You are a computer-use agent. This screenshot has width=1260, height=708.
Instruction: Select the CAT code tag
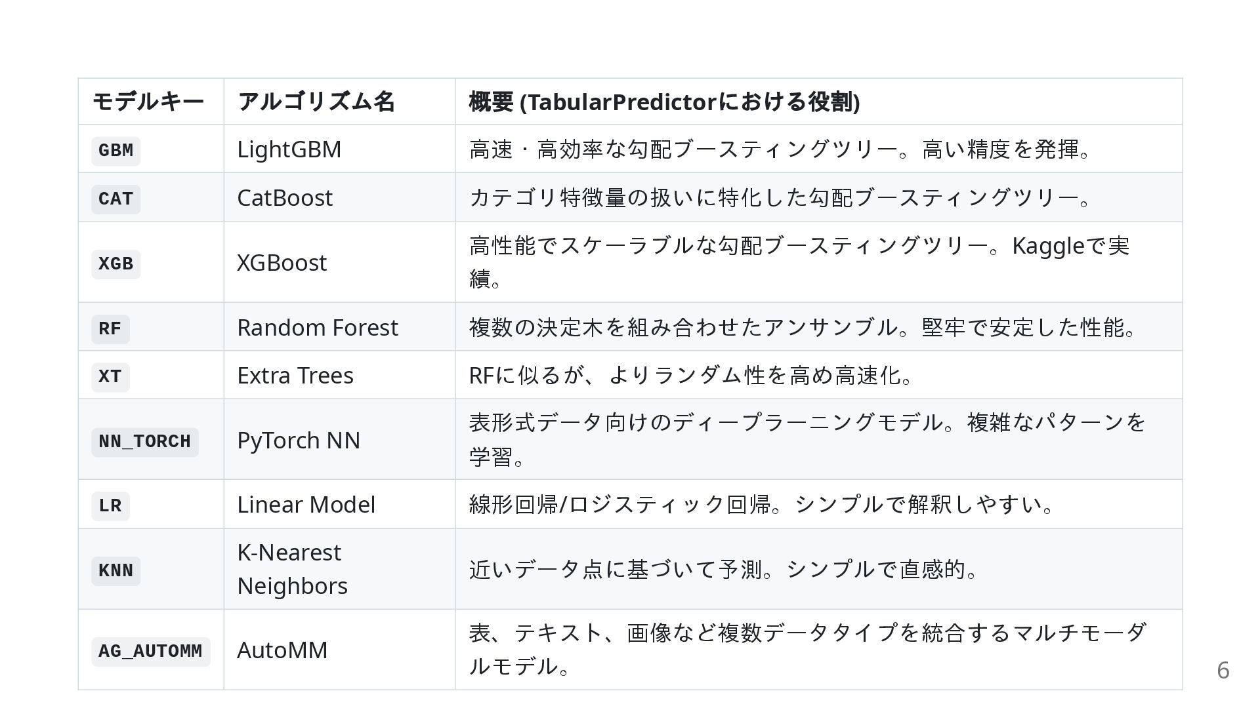click(115, 199)
